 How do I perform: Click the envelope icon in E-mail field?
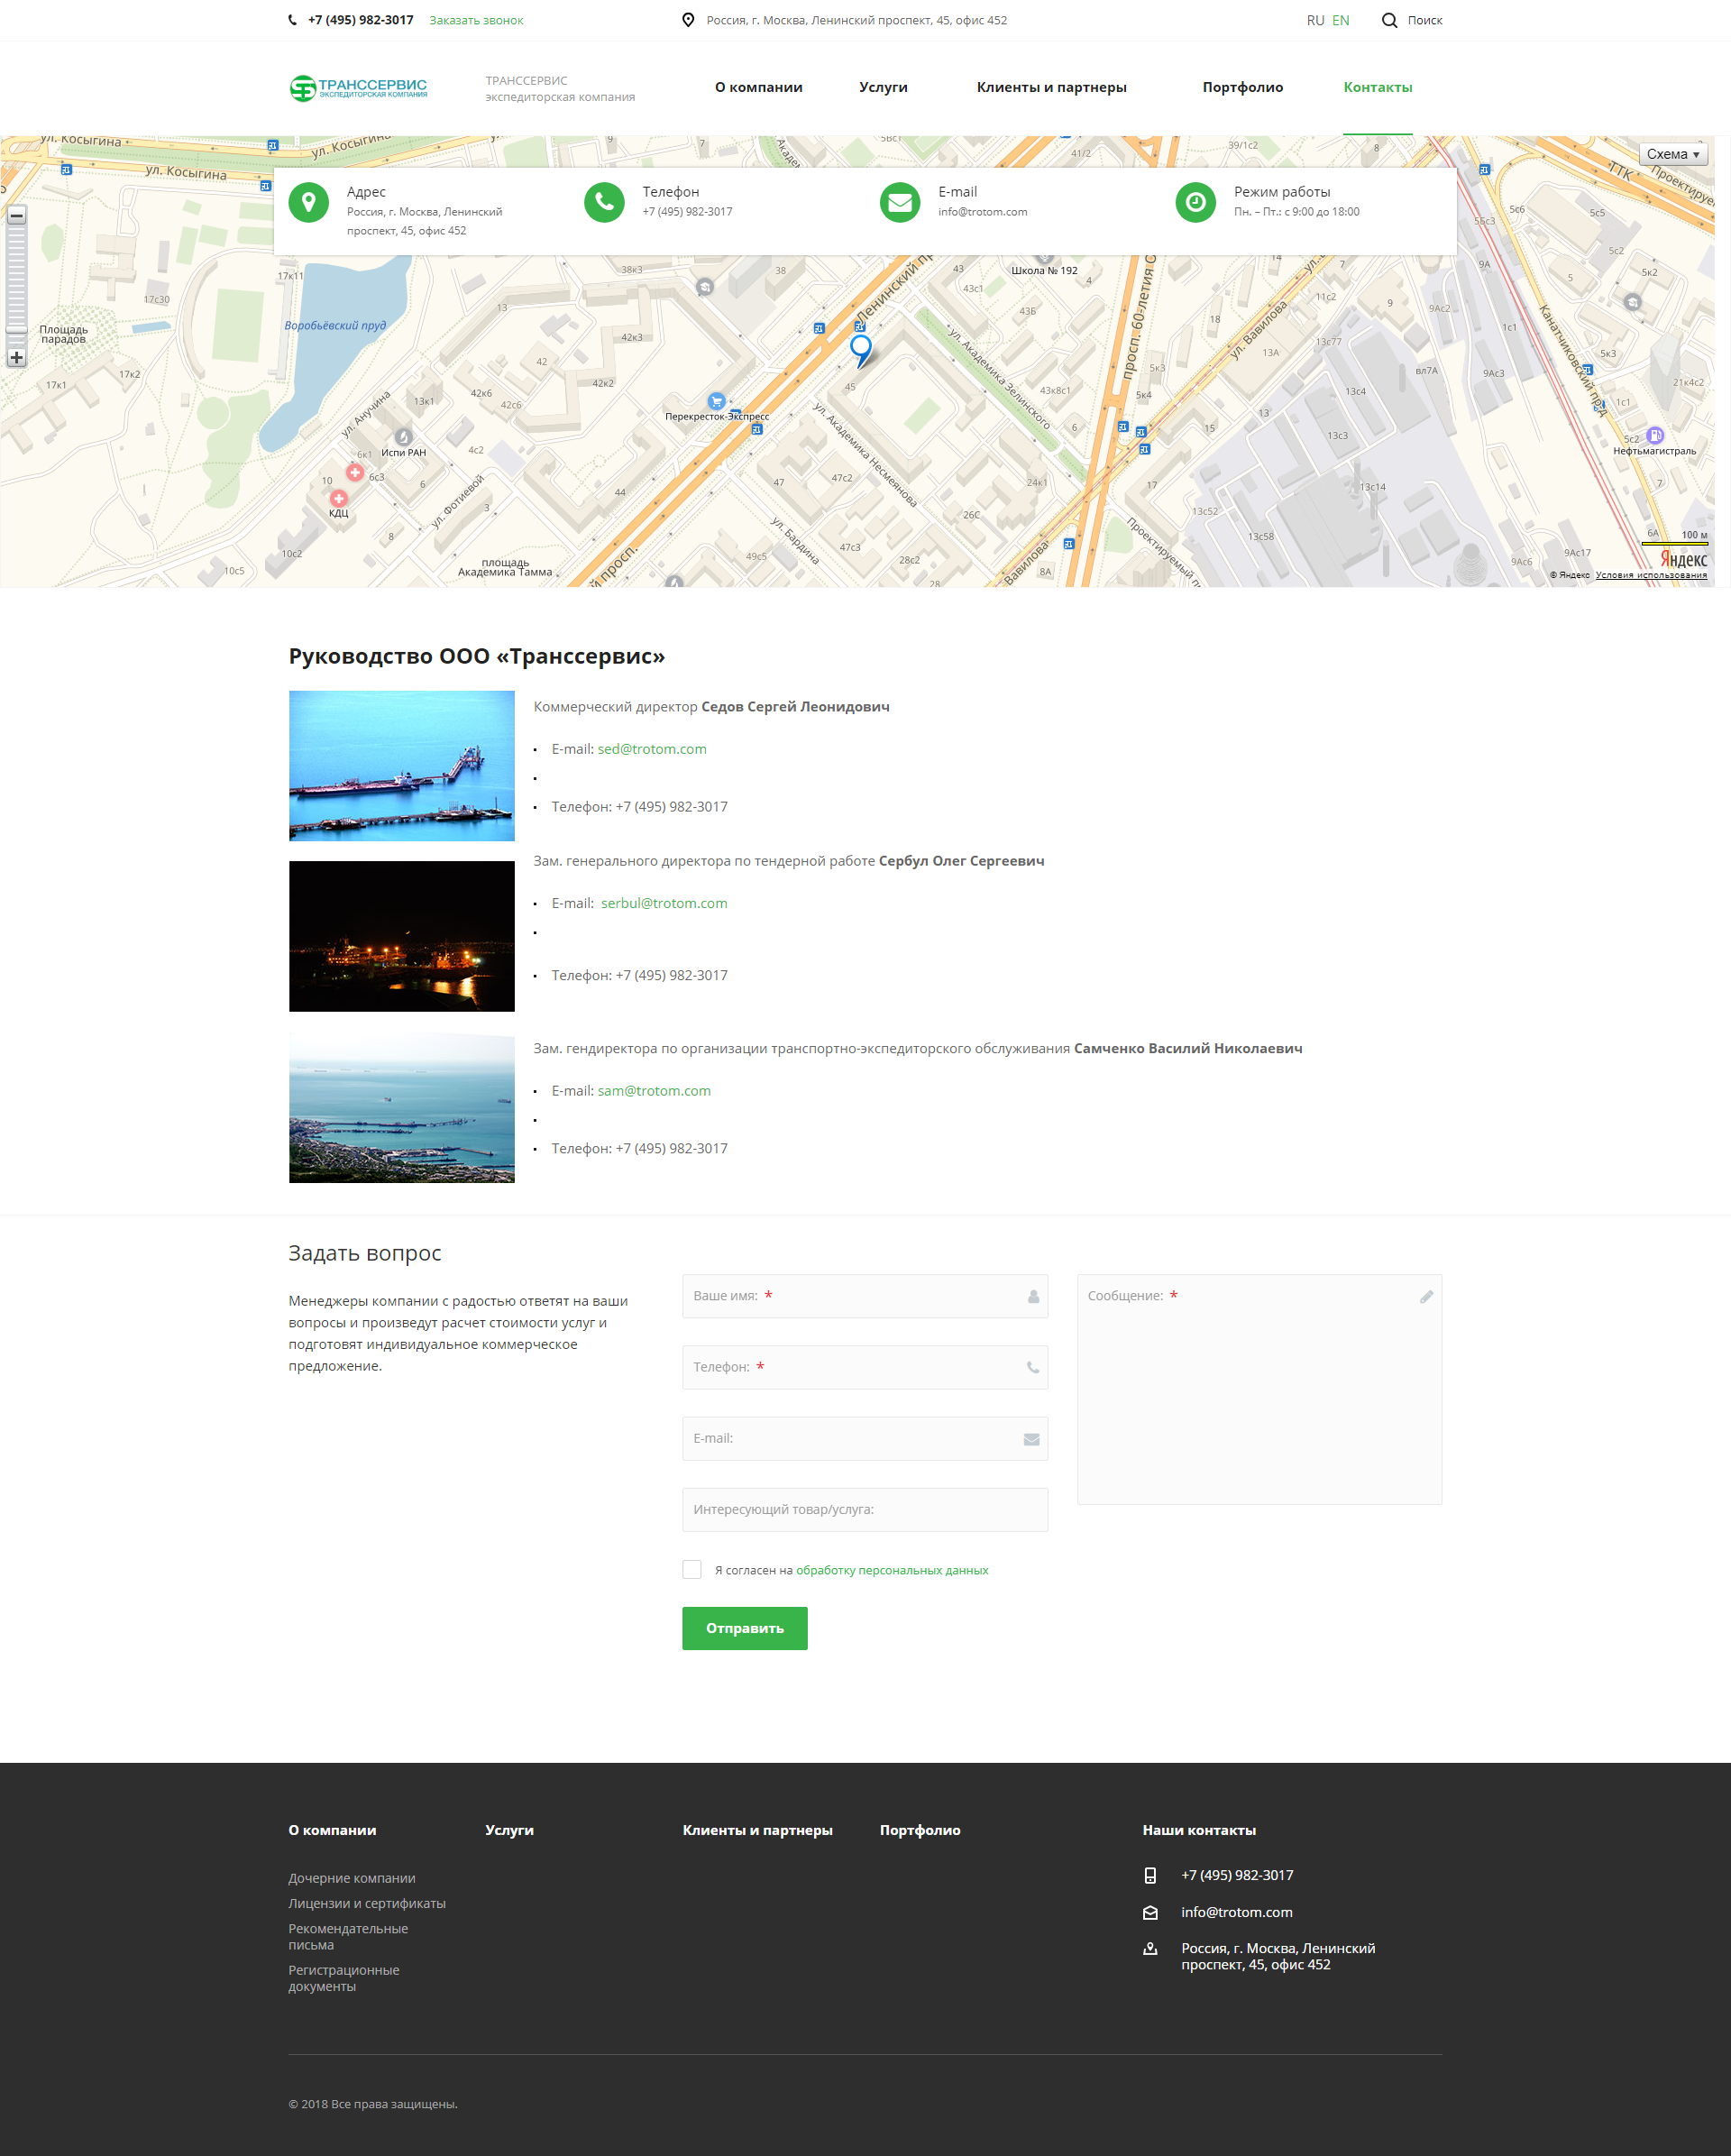click(1032, 1439)
